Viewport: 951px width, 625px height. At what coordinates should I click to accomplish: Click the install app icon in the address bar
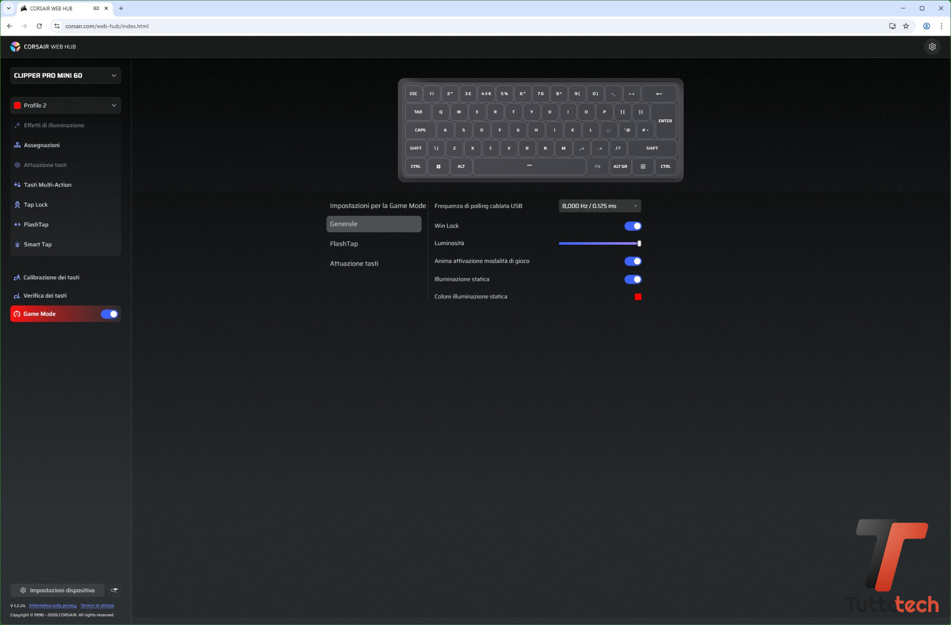click(893, 26)
